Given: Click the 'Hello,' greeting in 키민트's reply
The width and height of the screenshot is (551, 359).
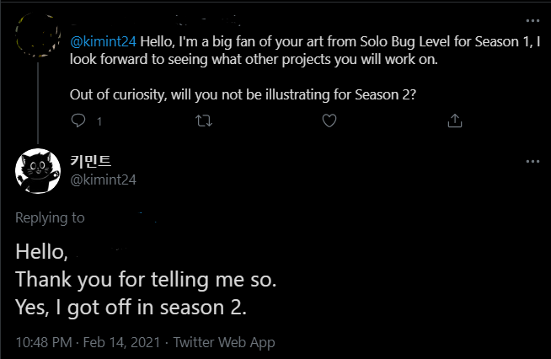Looking at the screenshot, I should click(40, 250).
